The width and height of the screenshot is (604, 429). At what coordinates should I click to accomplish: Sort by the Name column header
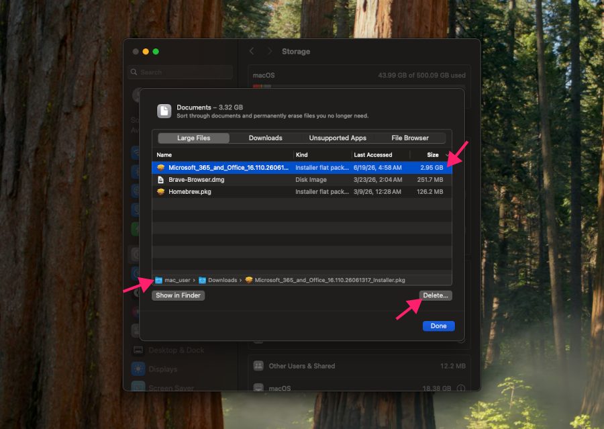(164, 155)
